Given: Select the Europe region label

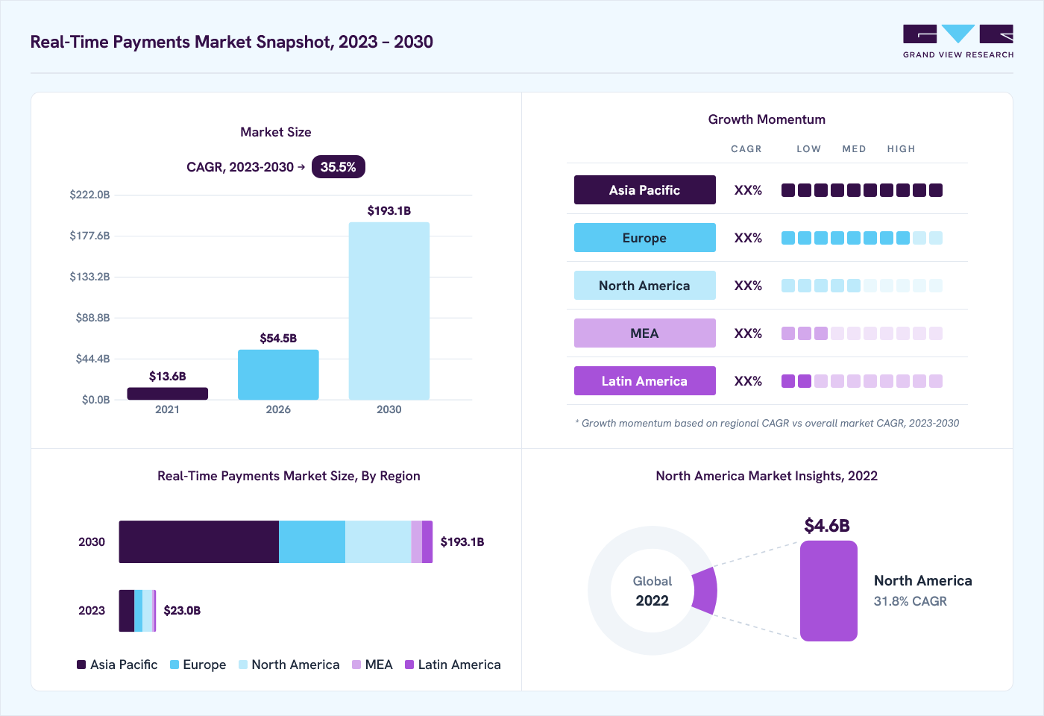Looking at the screenshot, I should coord(644,238).
